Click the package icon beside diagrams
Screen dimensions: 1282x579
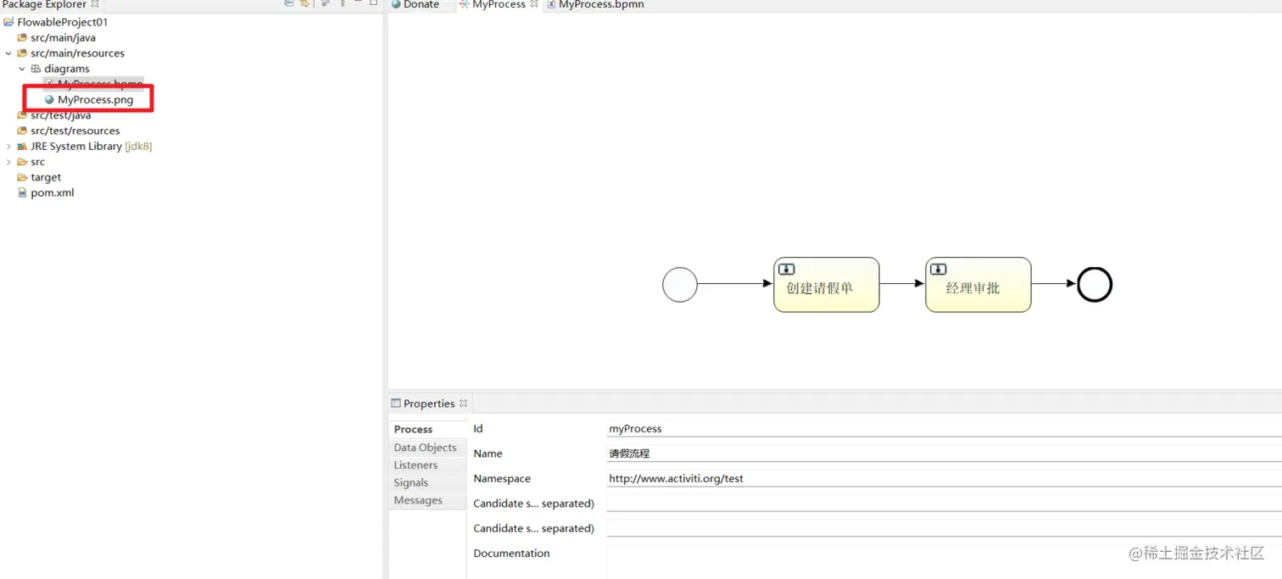click(x=36, y=69)
